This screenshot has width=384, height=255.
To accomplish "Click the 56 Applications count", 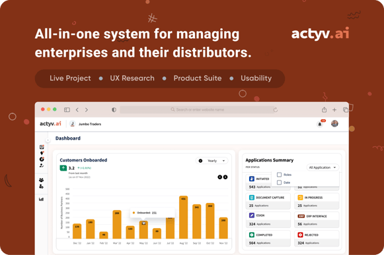I will pos(309,224).
